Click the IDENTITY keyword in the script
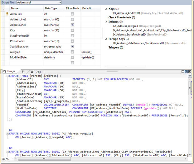Image resolution: width=194 pixels, height=164 pixels. click(79, 79)
